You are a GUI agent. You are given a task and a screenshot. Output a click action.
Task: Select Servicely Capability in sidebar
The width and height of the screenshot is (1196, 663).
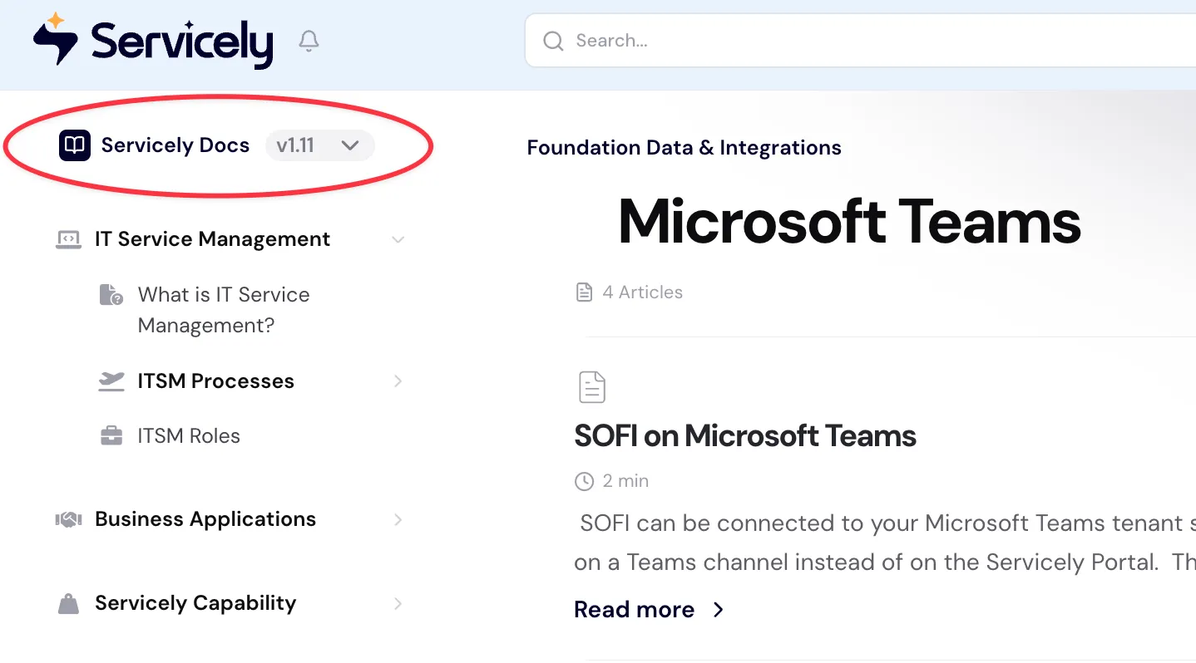coord(195,603)
